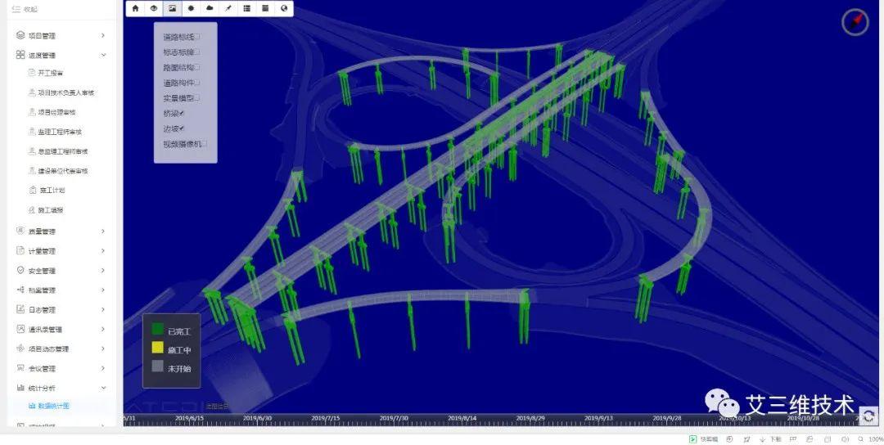Enable the 路面结构 checkbox
Screen dimensions: 884x445
pos(197,67)
